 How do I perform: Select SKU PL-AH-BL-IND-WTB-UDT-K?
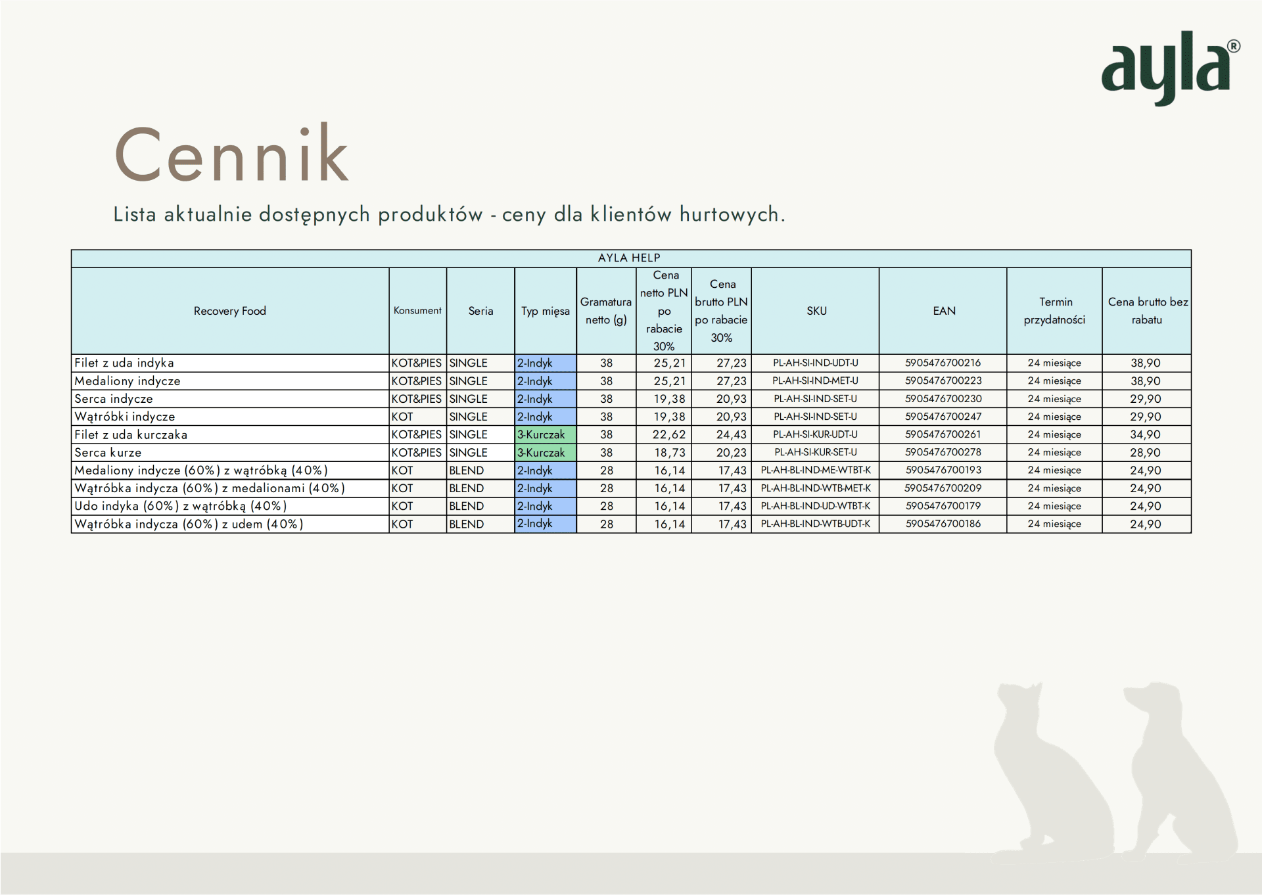[x=815, y=524]
